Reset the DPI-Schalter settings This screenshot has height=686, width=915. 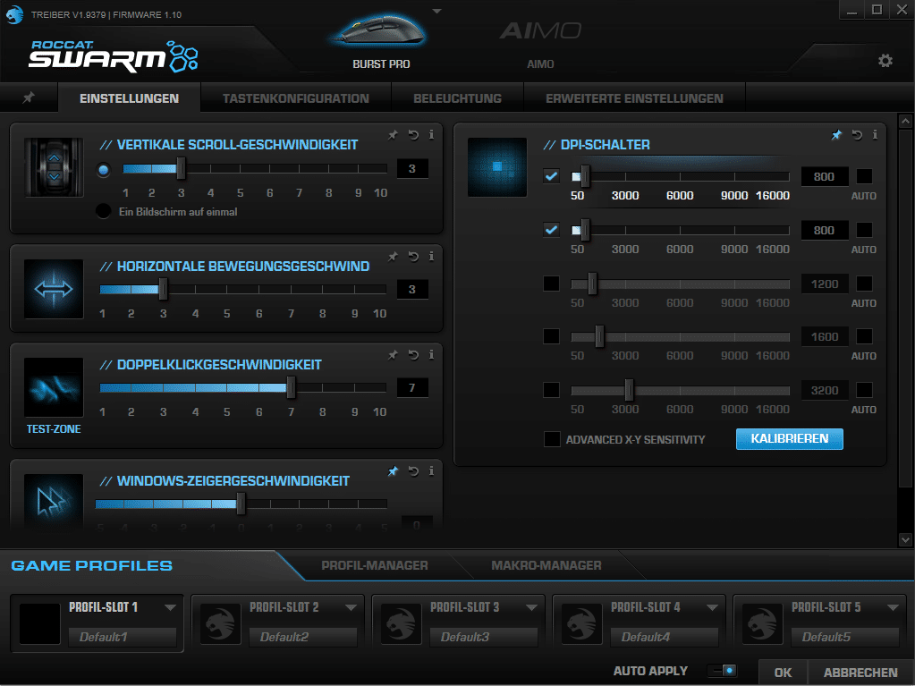coord(857,135)
